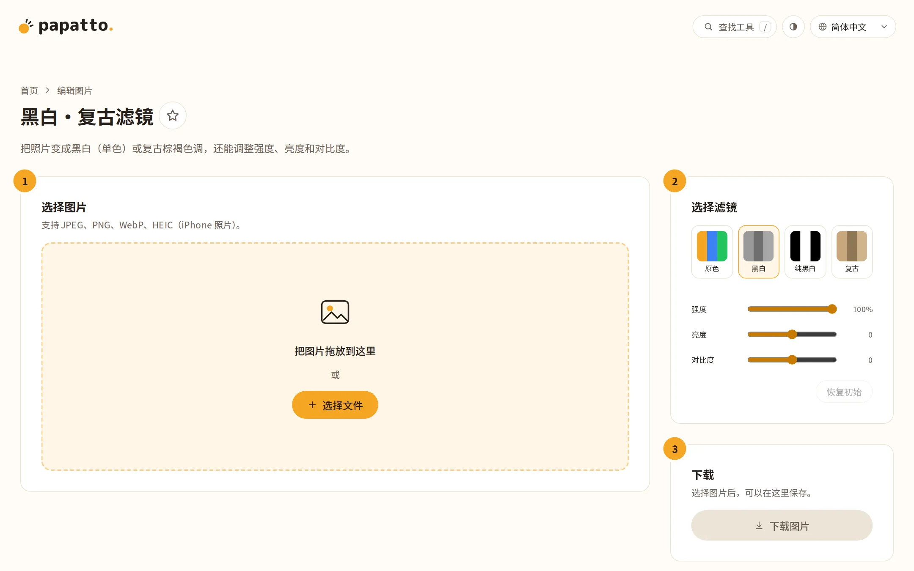Click the 选择图片后，可以在这里保存 text
914x571 pixels.
(x=752, y=493)
